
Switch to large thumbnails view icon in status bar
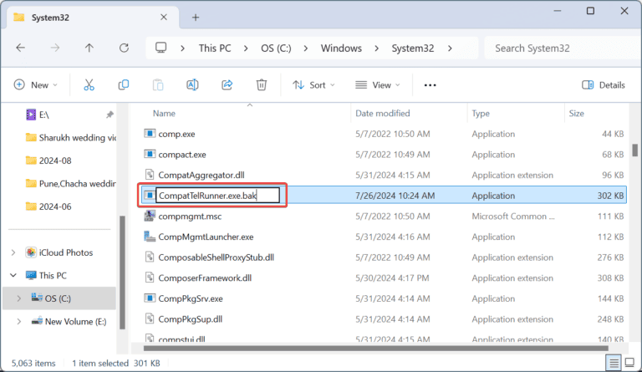click(629, 363)
